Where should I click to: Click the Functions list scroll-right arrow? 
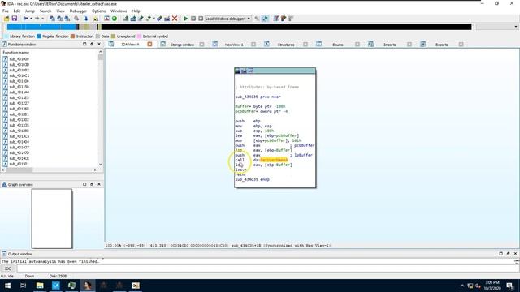(95, 170)
